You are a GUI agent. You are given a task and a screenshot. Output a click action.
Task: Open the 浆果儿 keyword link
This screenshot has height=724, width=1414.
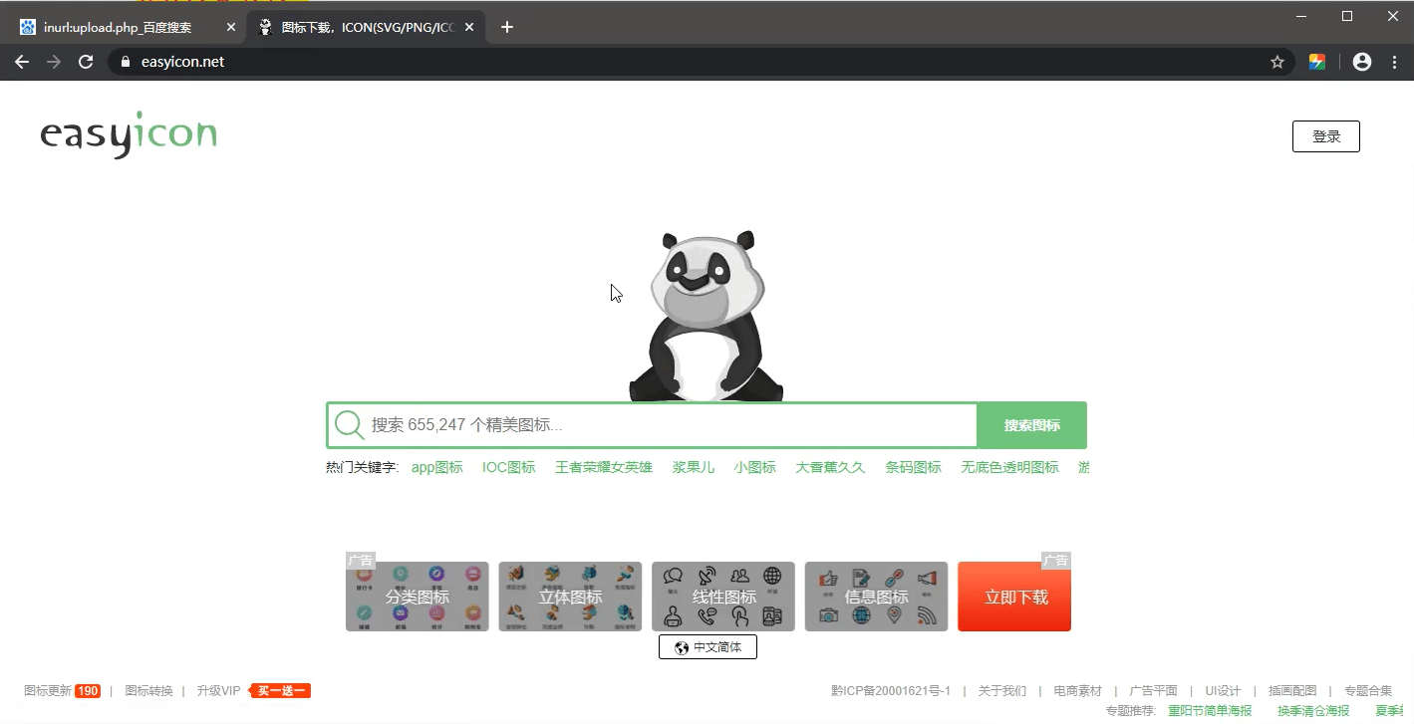694,467
